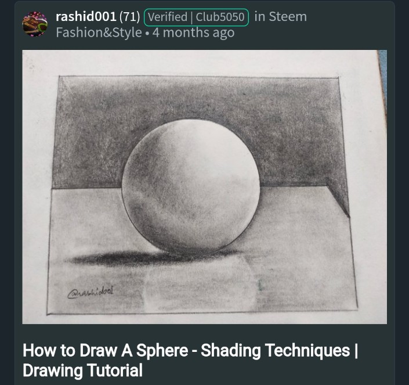Open the sphere drawing thumbnail

(204, 187)
